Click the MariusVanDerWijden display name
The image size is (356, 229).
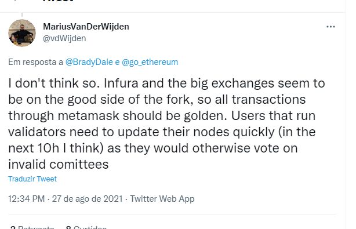coord(86,27)
